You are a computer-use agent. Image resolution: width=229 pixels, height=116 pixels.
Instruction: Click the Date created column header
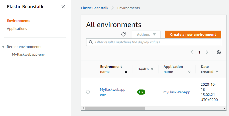(207, 69)
